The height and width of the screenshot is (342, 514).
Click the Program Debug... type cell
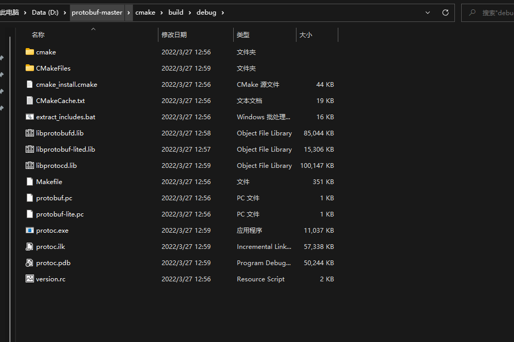(x=264, y=263)
